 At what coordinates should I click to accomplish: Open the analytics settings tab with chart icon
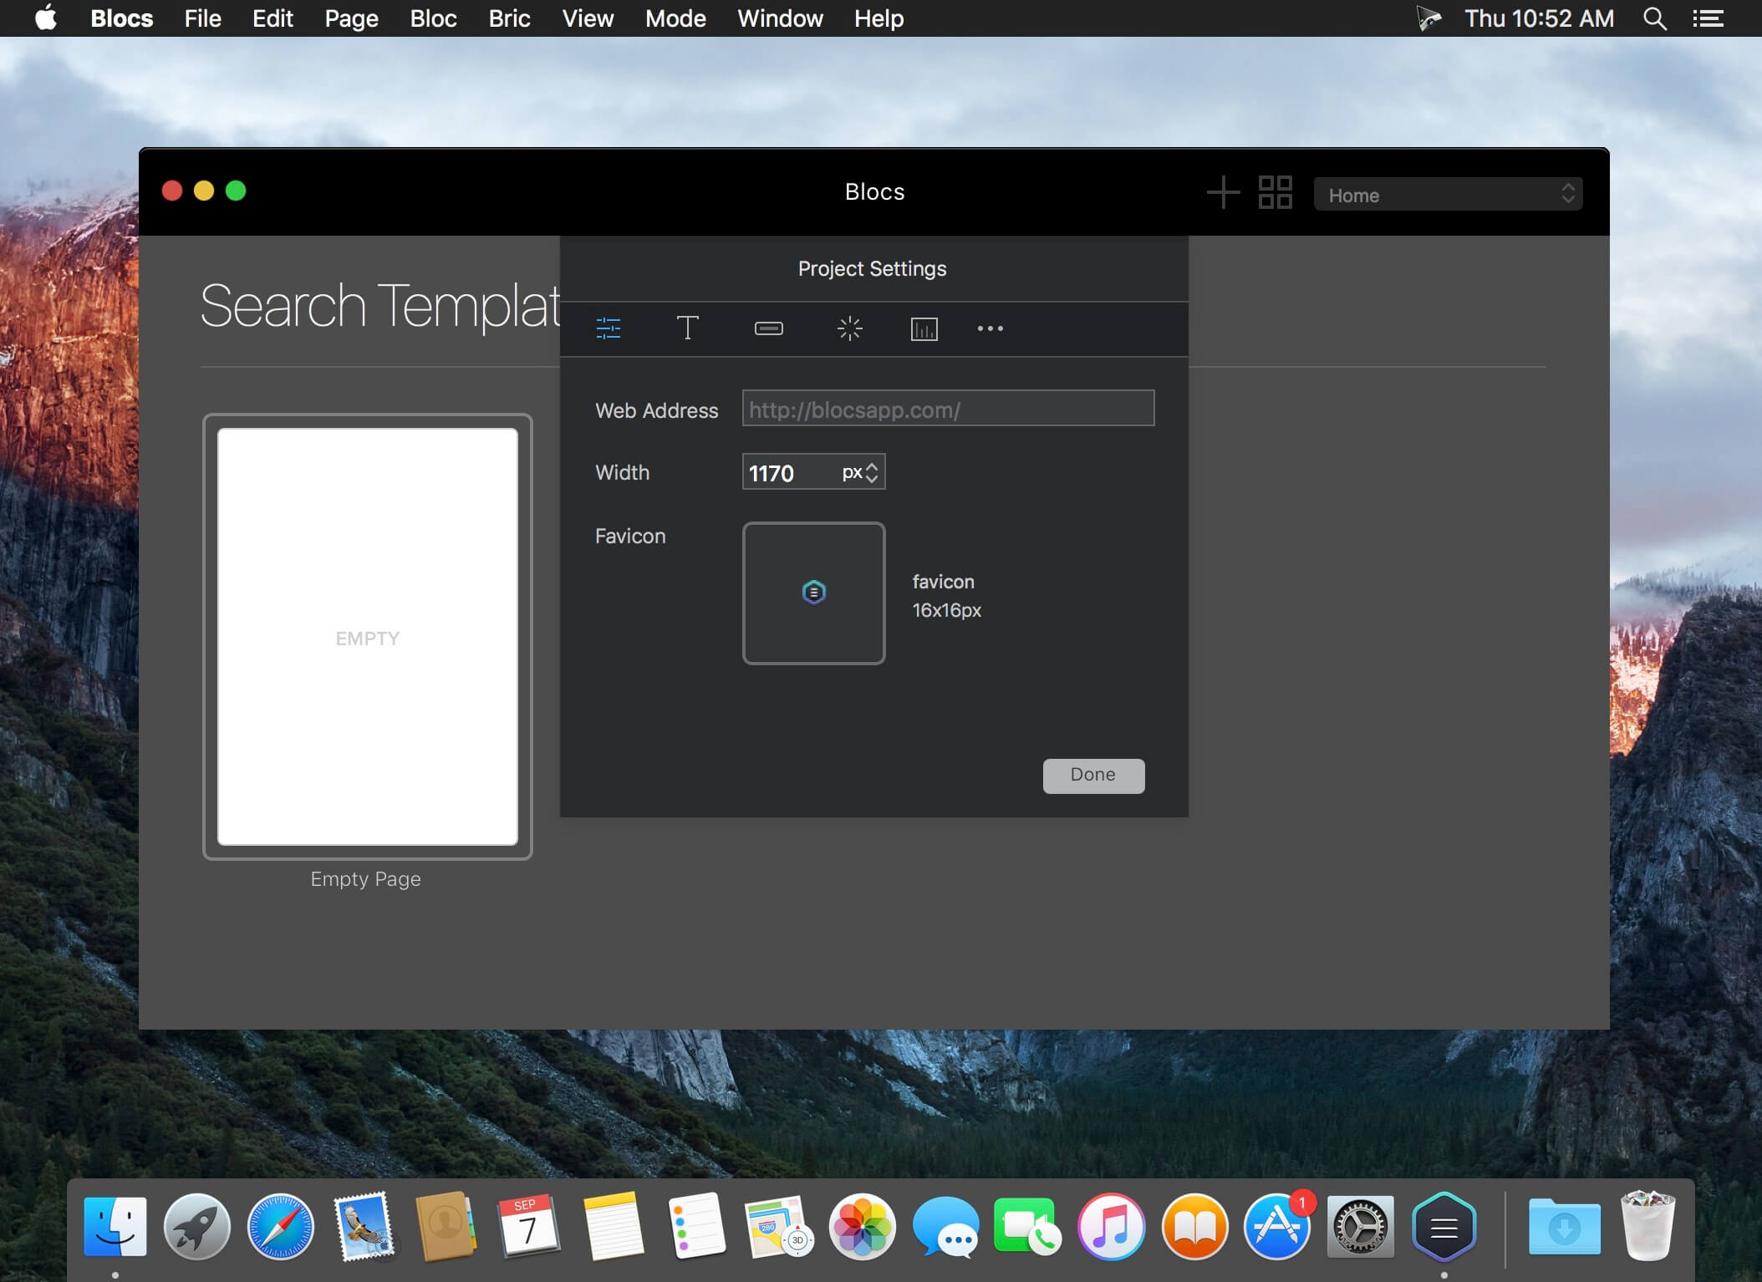click(x=924, y=328)
